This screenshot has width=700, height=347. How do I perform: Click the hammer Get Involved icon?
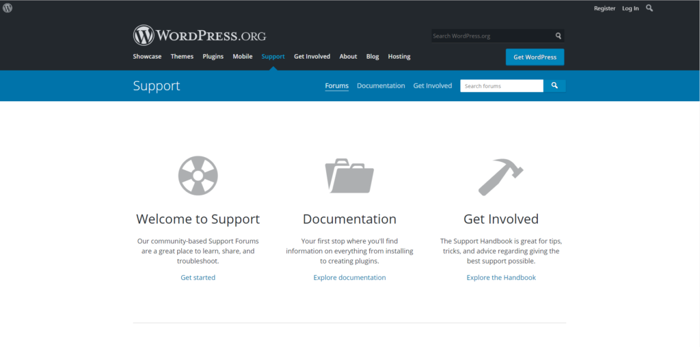click(x=501, y=177)
